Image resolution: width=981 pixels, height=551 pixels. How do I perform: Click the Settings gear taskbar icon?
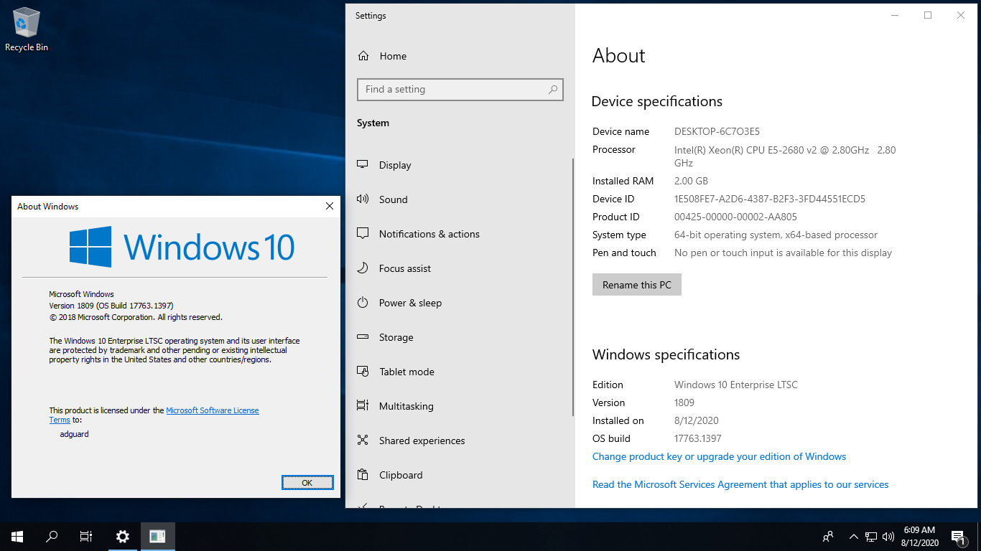coord(123,537)
